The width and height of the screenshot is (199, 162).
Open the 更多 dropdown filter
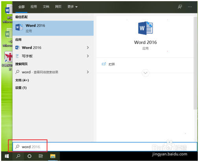click(72, 7)
